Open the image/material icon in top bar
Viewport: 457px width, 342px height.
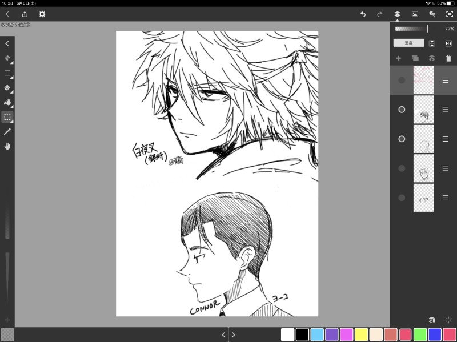coord(415,14)
